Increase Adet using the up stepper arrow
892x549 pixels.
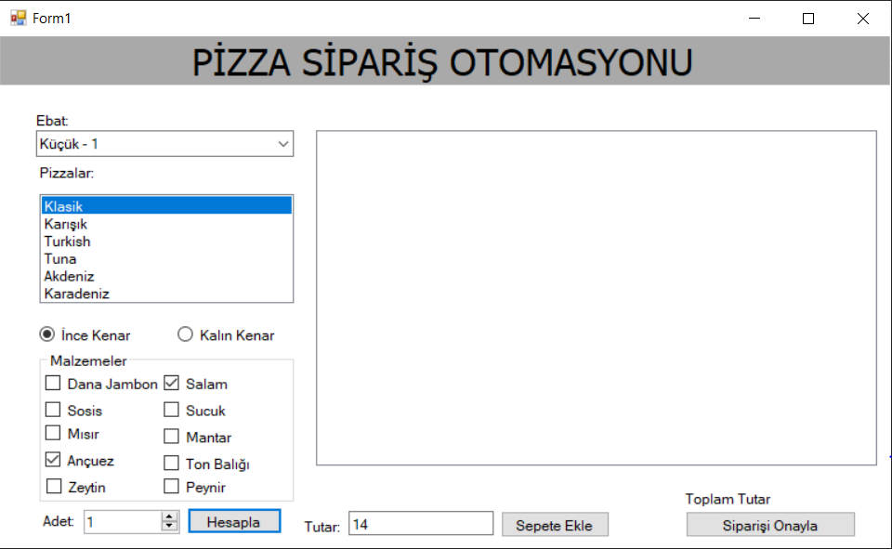click(x=169, y=516)
